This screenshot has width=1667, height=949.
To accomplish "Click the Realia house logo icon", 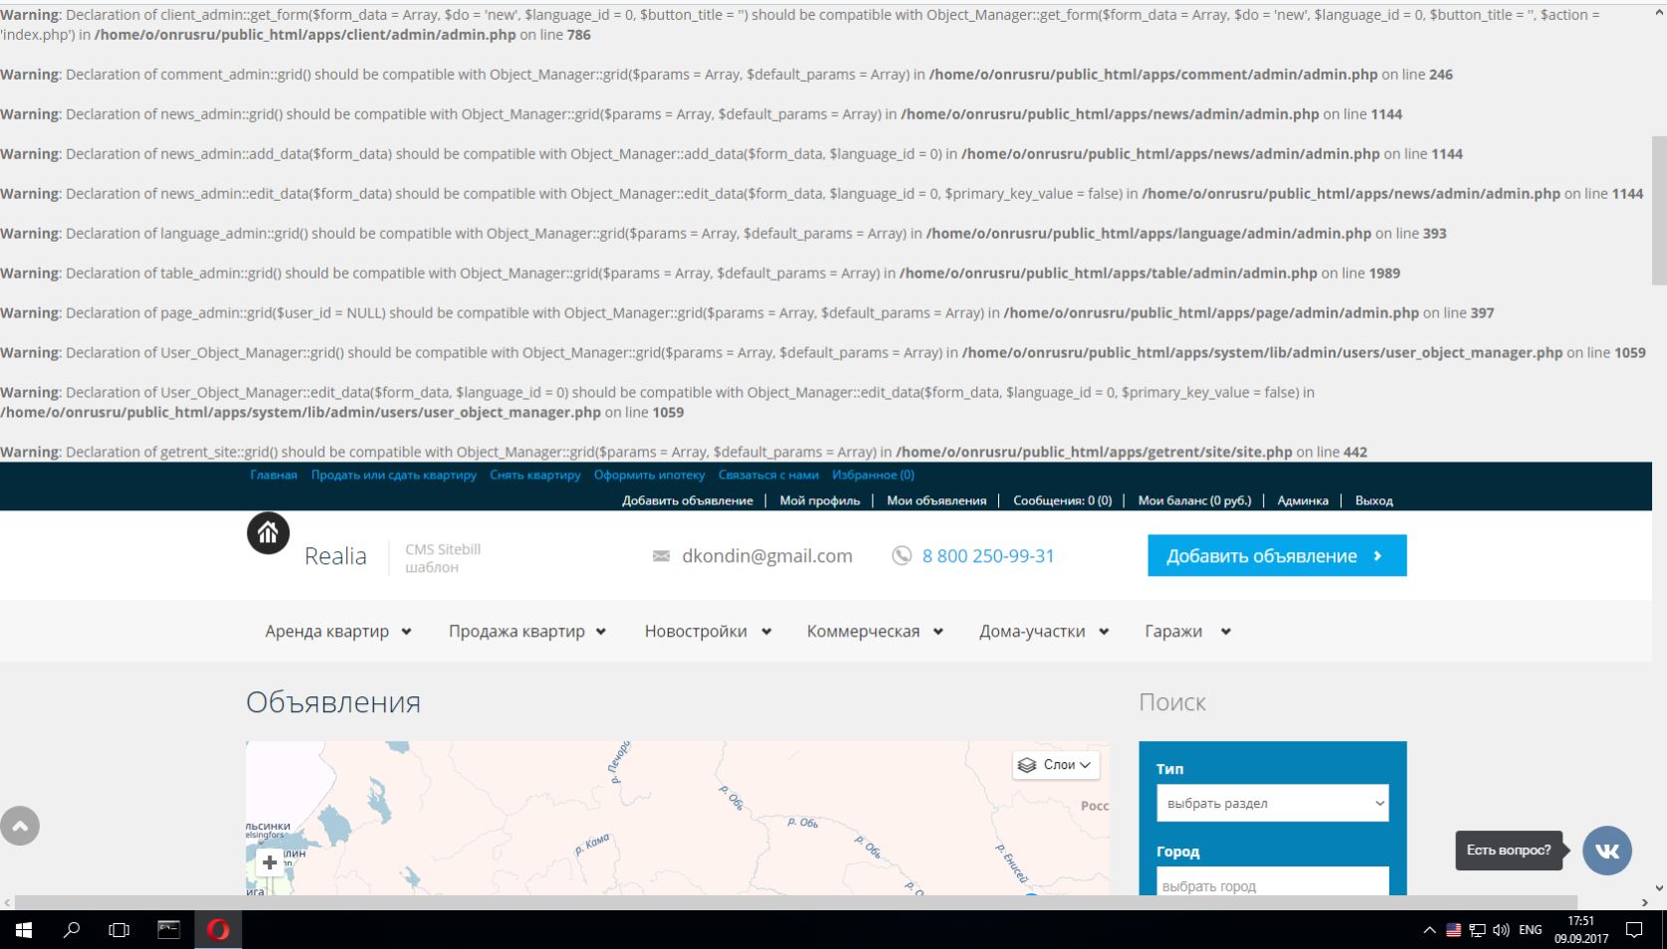I will 268,533.
